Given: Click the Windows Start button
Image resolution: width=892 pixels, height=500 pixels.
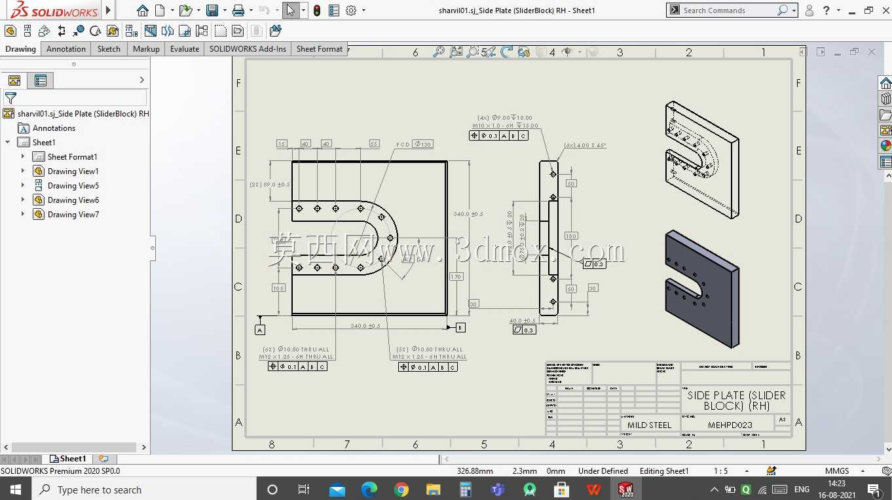Looking at the screenshot, I should pyautogui.click(x=15, y=489).
